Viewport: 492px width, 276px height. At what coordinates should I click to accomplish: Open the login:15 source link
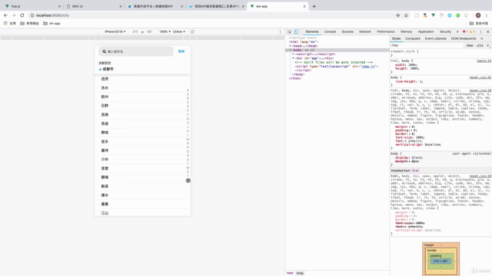click(484, 61)
